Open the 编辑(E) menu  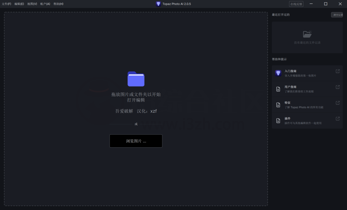click(19, 4)
